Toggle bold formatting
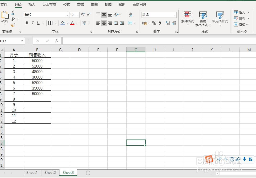 [x=27, y=23]
